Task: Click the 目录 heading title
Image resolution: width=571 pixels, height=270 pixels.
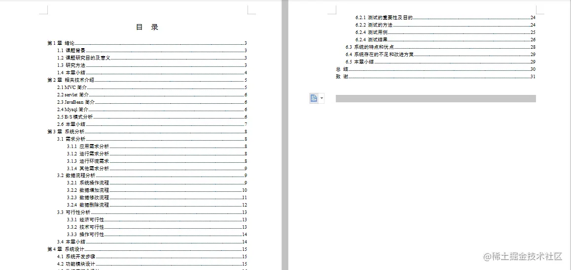Action: pos(147,27)
